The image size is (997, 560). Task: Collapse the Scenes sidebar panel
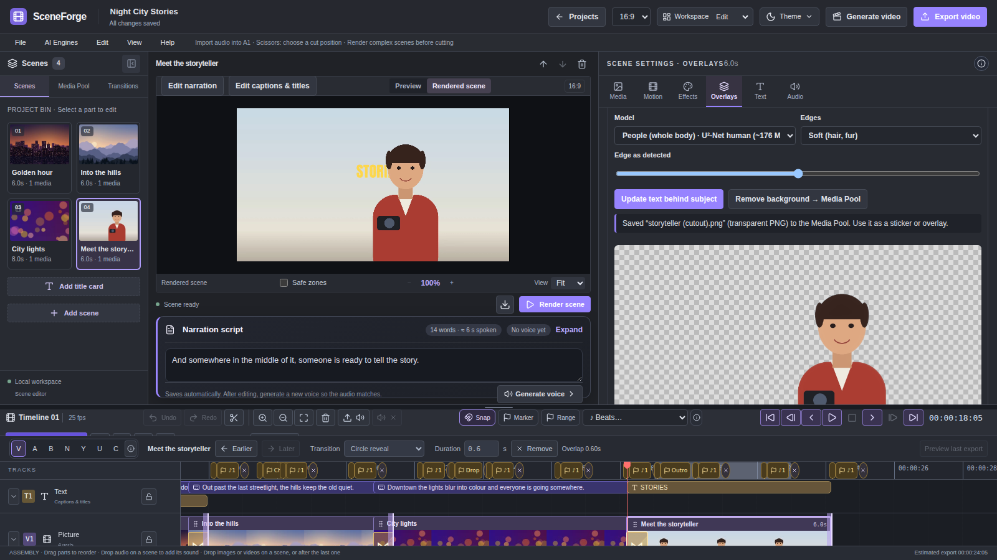tap(131, 63)
